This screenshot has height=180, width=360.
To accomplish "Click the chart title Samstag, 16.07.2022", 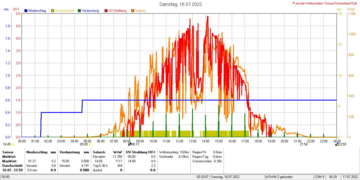I will point(180,4).
